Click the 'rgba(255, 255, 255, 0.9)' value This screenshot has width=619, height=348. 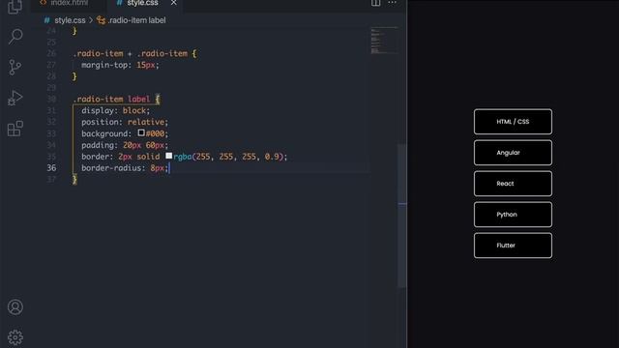pyautogui.click(x=228, y=157)
